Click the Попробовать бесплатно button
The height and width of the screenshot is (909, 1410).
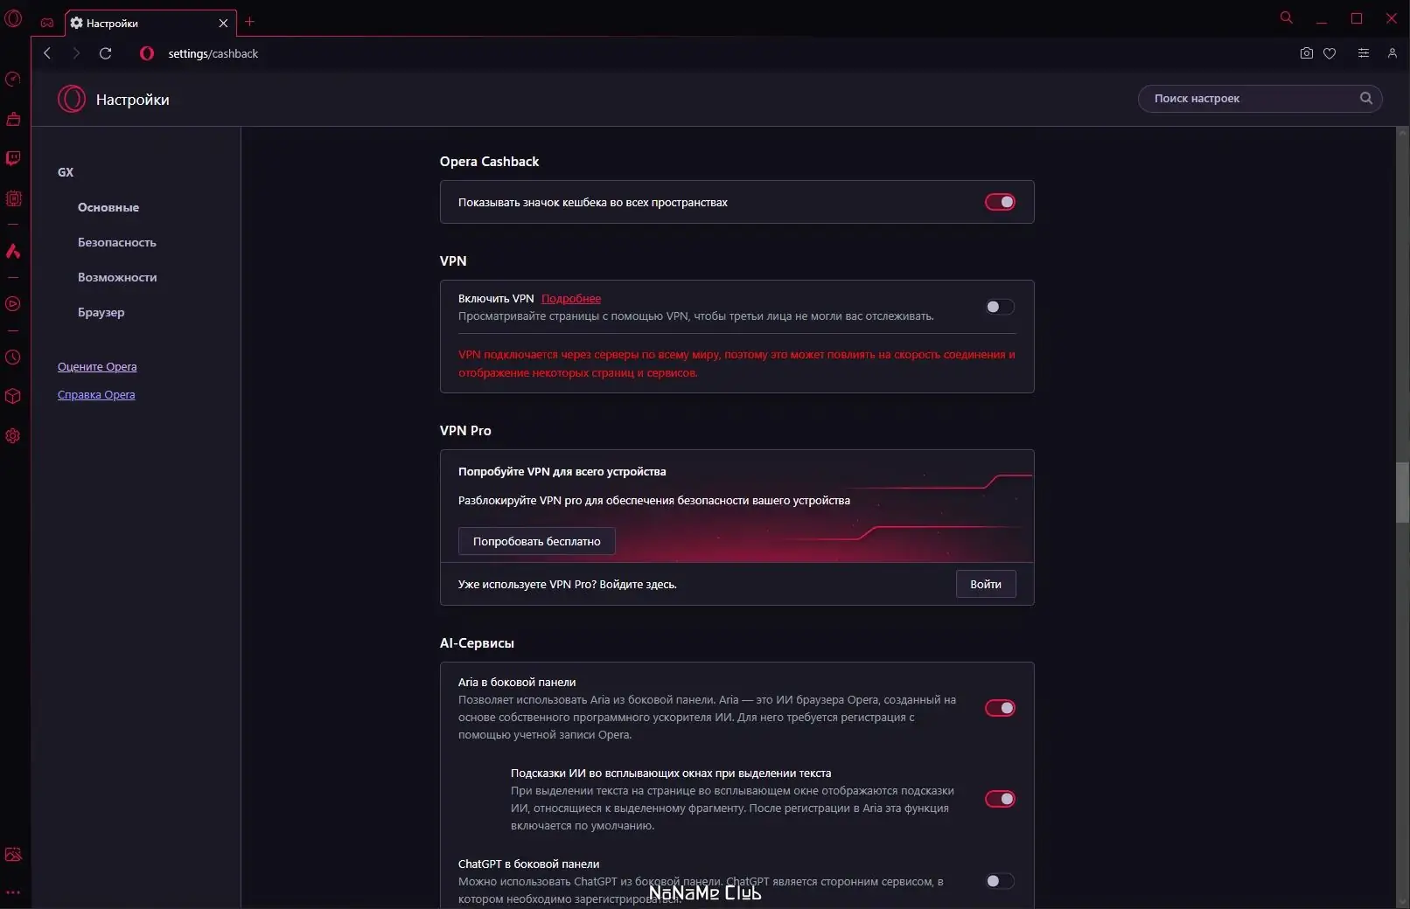point(536,541)
